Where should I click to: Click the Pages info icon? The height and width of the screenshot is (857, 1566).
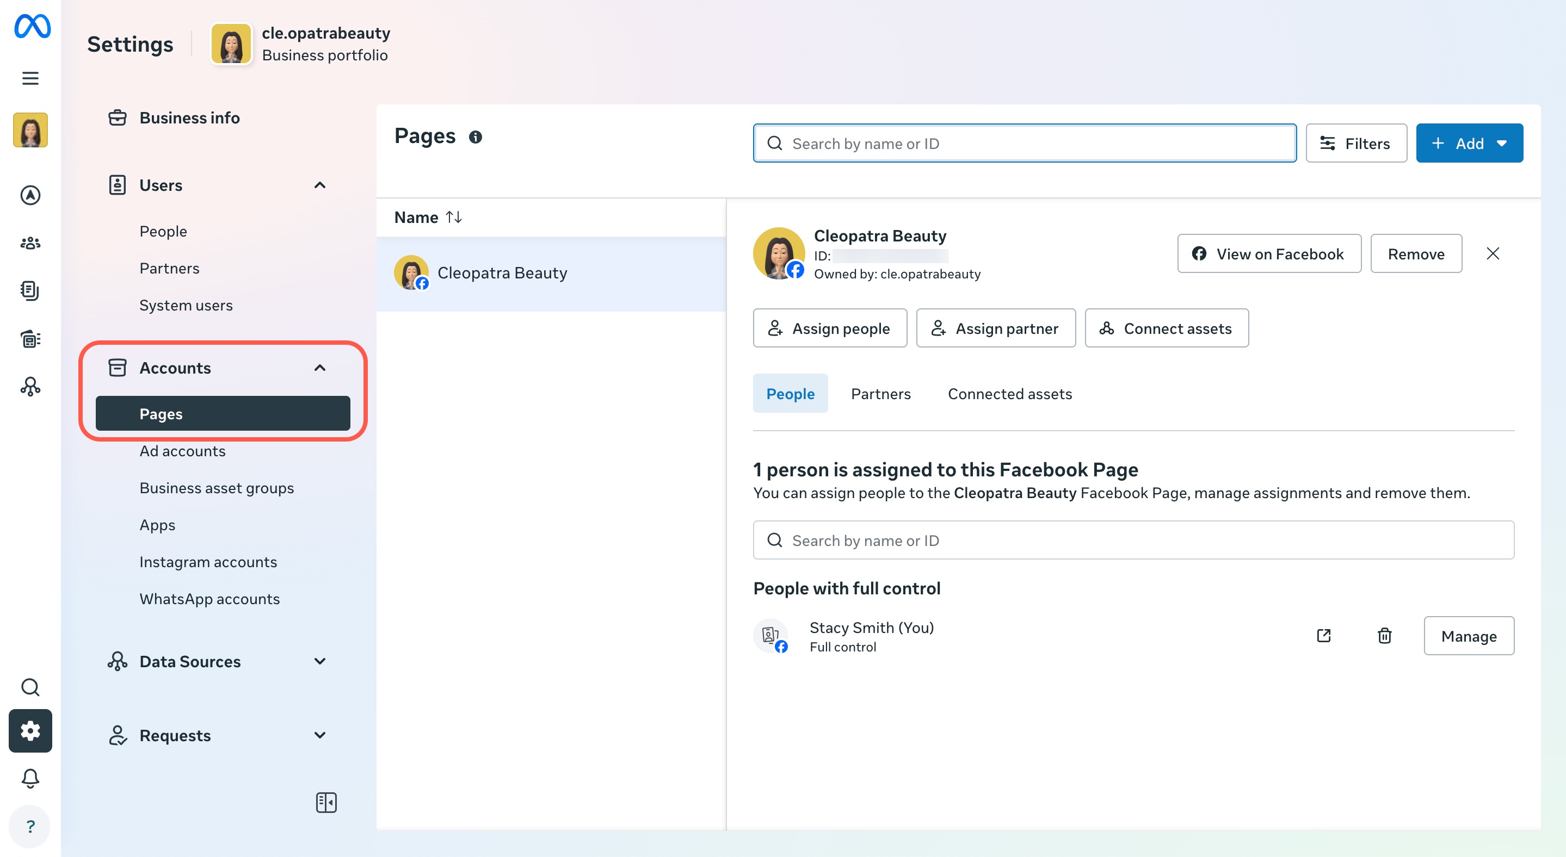point(476,137)
